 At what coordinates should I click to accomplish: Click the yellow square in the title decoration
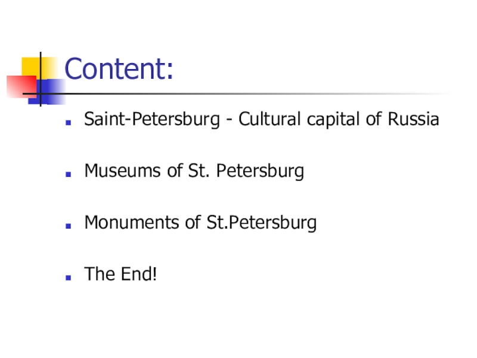[x=31, y=66]
